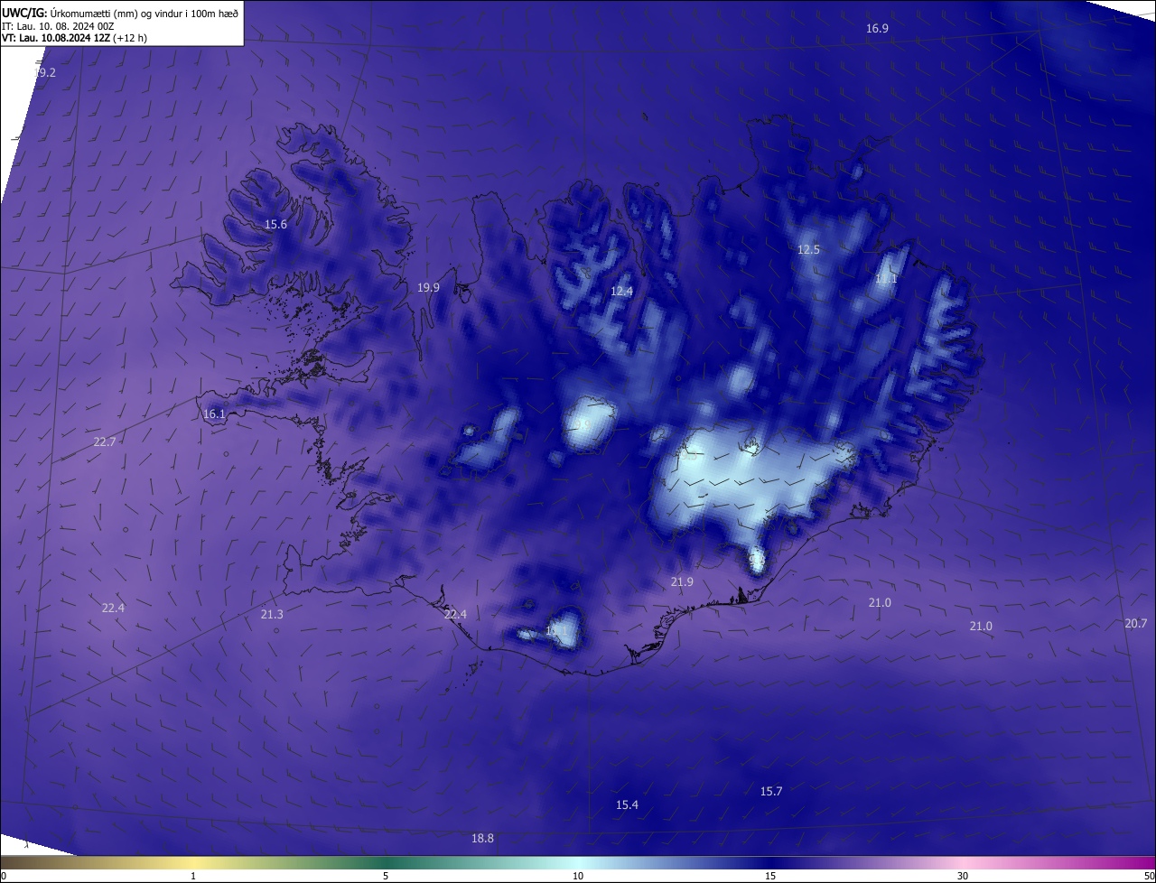The image size is (1156, 883).
Task: Click the colour scale bar below the map
Action: coord(578,862)
